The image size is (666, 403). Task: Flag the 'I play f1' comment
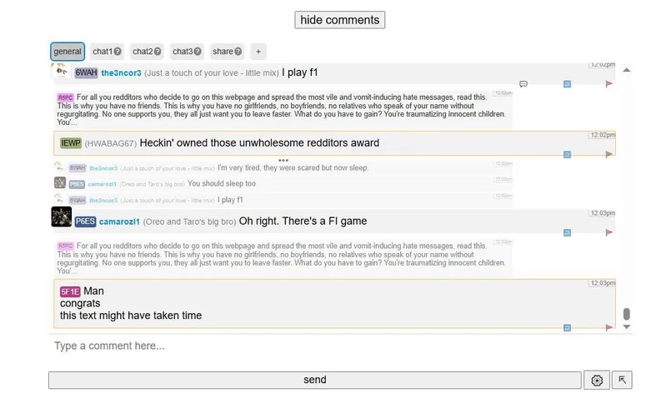tap(609, 84)
